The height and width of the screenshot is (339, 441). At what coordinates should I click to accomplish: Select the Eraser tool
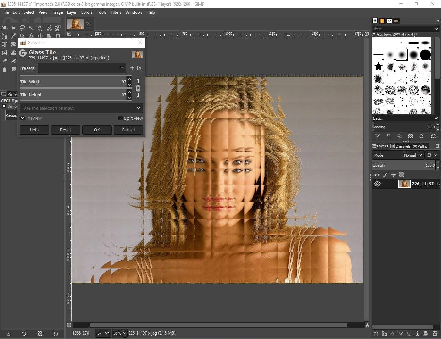[x=4, y=61]
